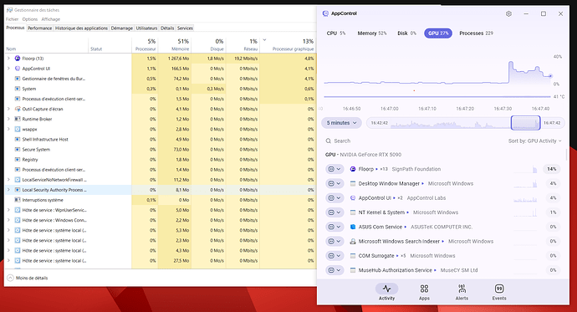Click the 16:42:42 start of overview timeline
This screenshot has width=577, height=312.
[379, 123]
